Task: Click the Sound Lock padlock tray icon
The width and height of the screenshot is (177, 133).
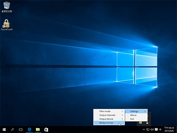Action: [147, 123]
